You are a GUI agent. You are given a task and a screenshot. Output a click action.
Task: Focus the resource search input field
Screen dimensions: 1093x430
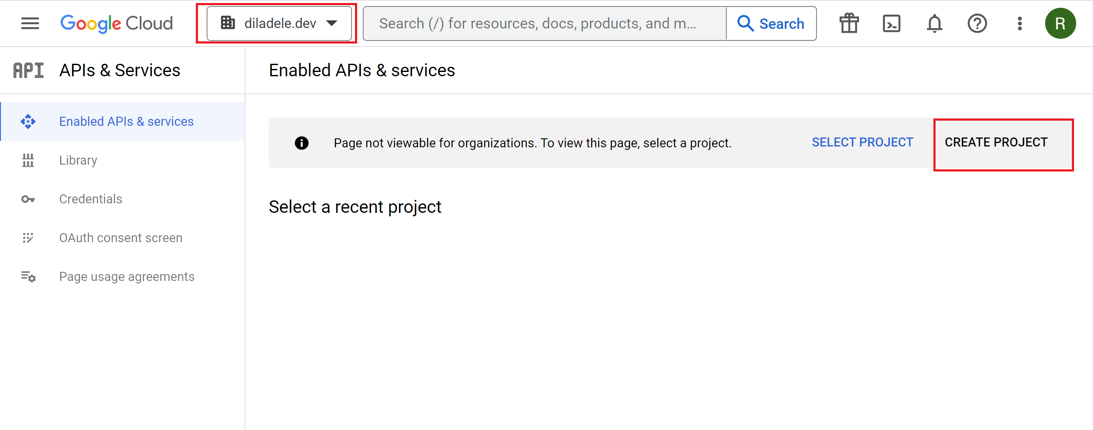pos(545,23)
